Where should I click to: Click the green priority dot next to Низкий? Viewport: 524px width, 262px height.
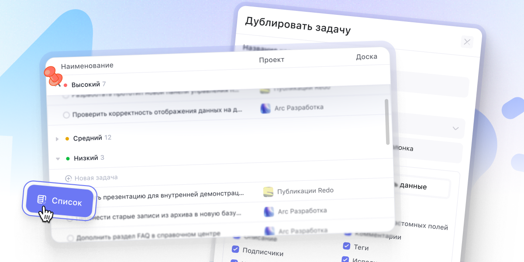(67, 158)
